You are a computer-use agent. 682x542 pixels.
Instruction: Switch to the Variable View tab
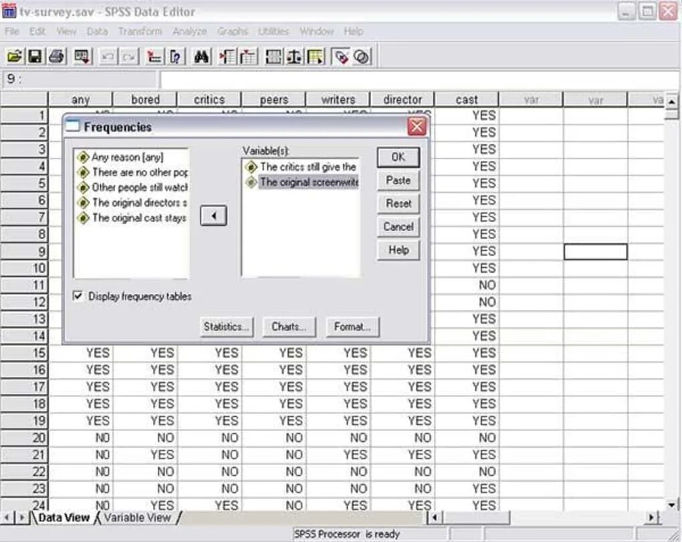click(138, 517)
